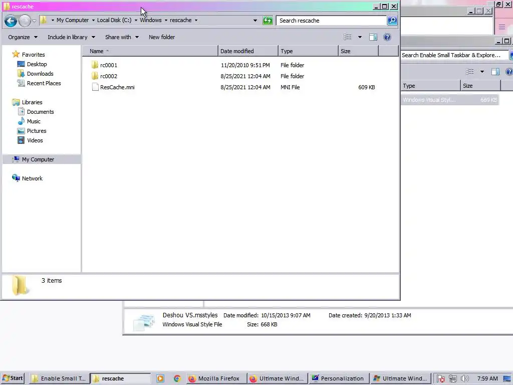
Task: Select the ResCache.mni file
Action: [113, 87]
